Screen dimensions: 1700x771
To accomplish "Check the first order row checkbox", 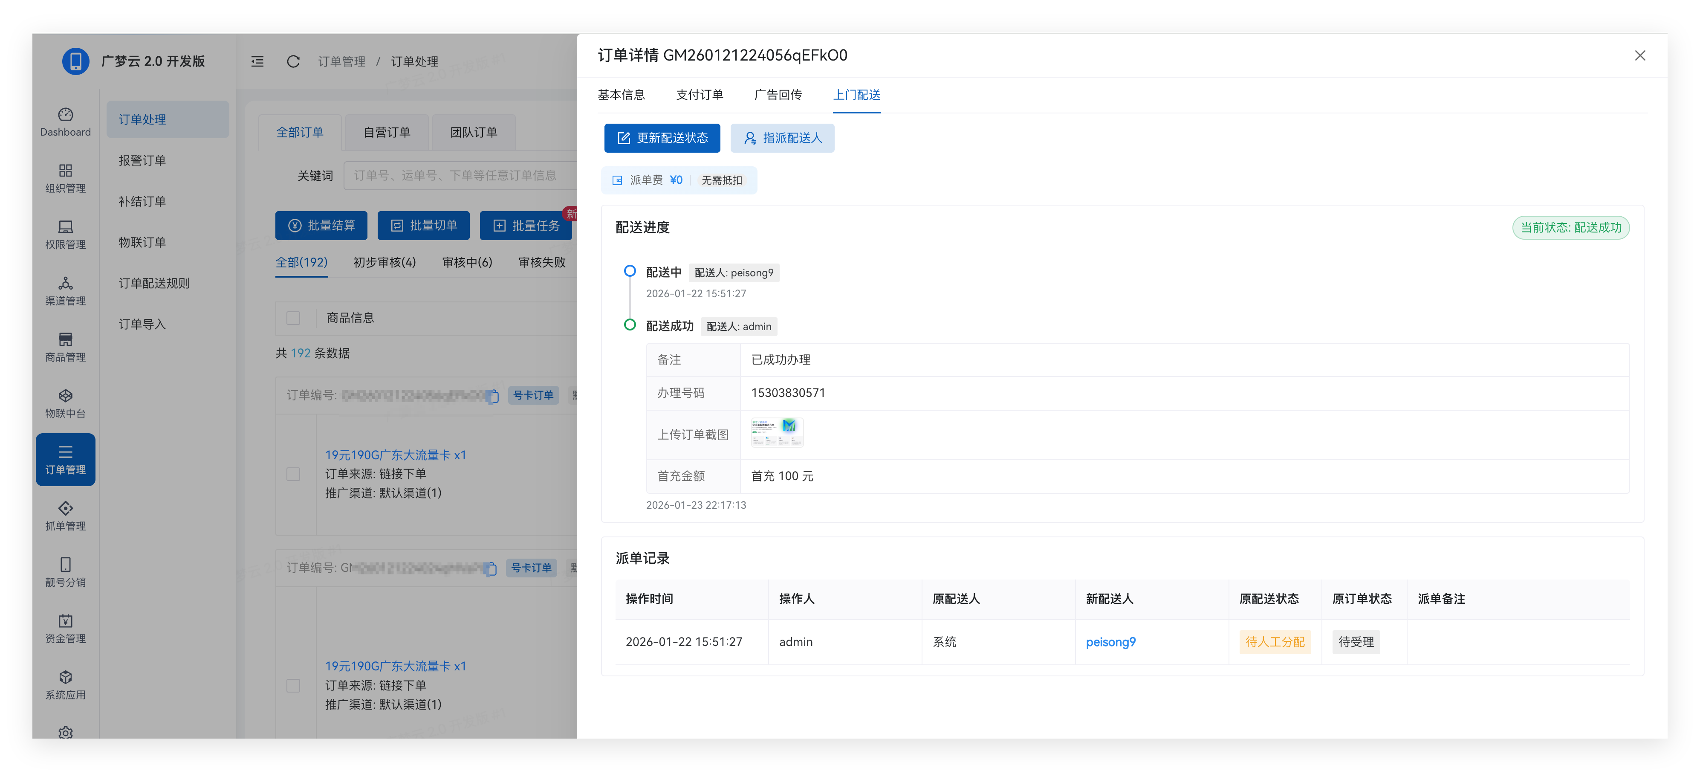I will click(293, 474).
